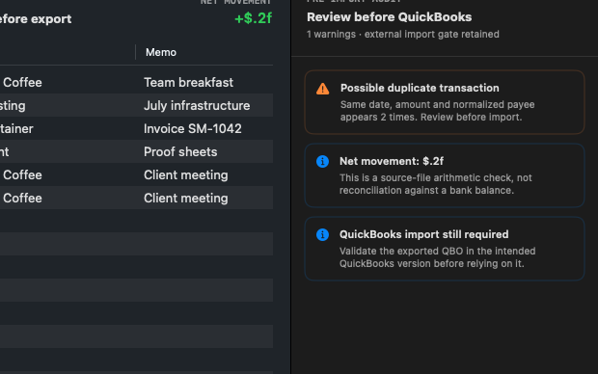Click the QuickBooks import info icon
598x374 pixels.
(323, 234)
